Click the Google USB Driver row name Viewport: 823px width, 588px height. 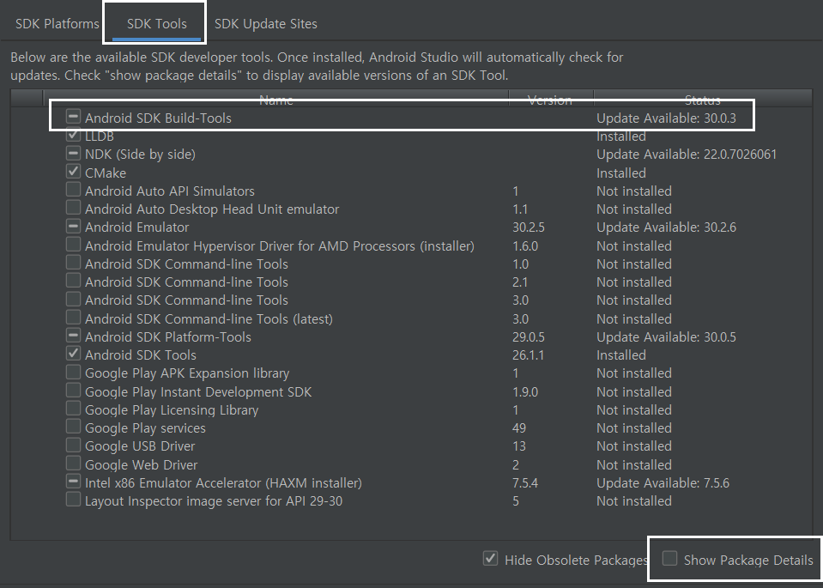[140, 446]
